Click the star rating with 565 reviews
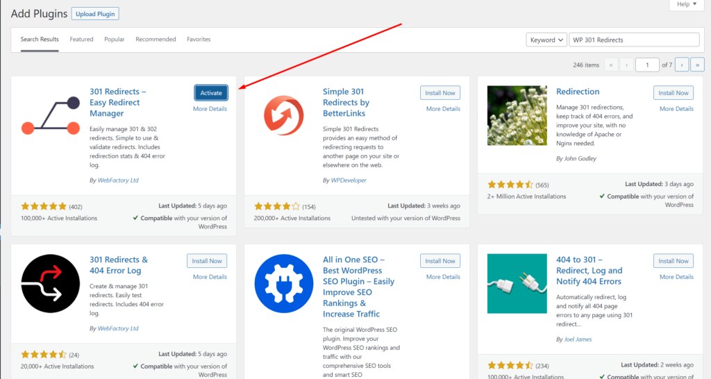Image resolution: width=711 pixels, height=379 pixels. click(510, 185)
